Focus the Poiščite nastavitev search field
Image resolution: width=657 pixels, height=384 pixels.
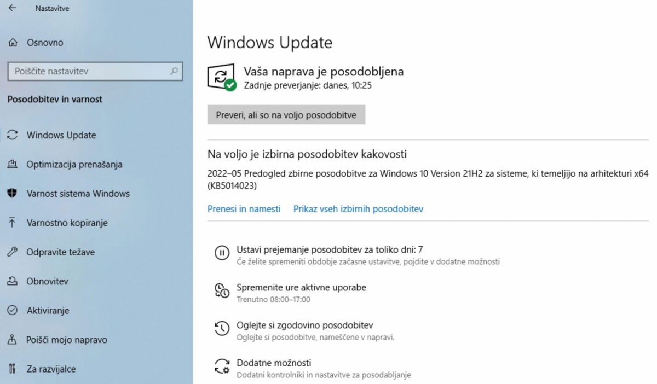[95, 71]
